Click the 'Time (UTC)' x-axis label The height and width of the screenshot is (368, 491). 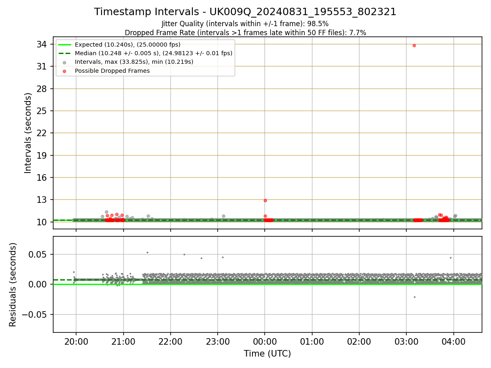(267, 354)
